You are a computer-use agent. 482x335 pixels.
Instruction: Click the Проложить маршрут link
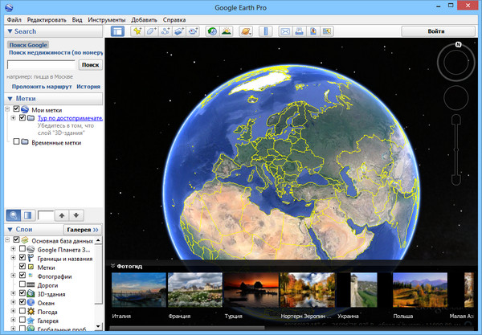[x=41, y=86]
